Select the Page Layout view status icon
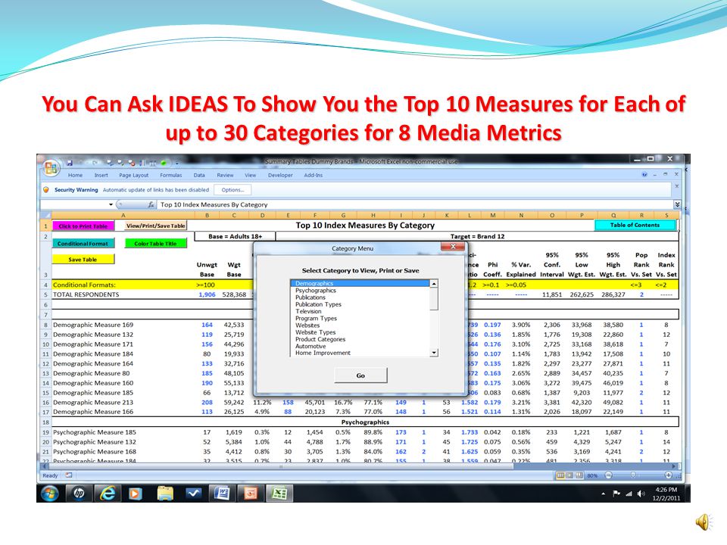The width and height of the screenshot is (727, 545). (569, 475)
